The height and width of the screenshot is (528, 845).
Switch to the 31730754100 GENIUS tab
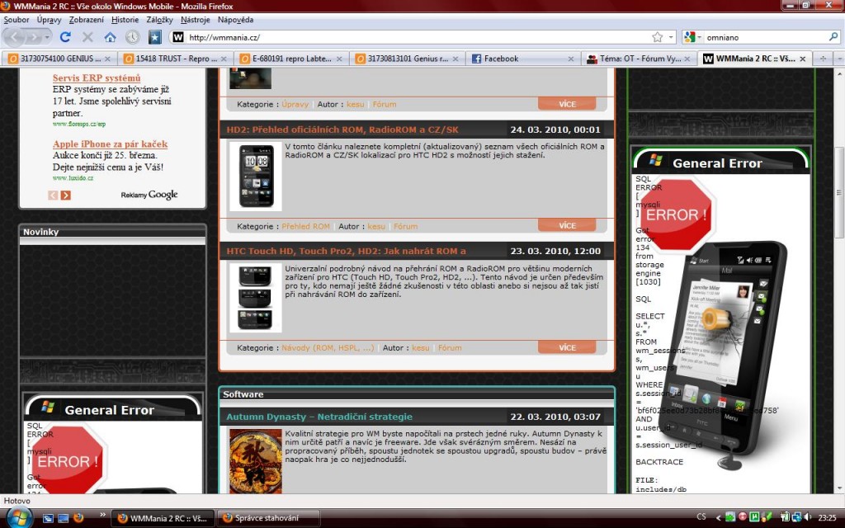tap(59, 59)
